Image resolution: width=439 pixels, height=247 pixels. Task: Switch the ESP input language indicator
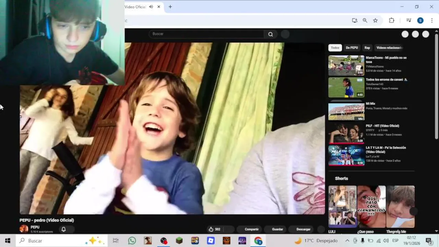(x=395, y=241)
